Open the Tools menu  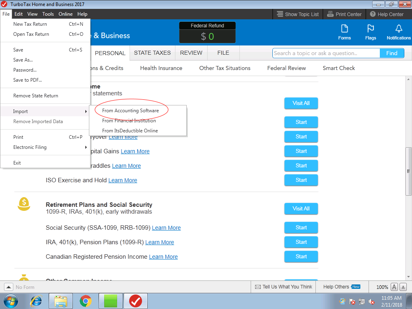pyautogui.click(x=48, y=14)
